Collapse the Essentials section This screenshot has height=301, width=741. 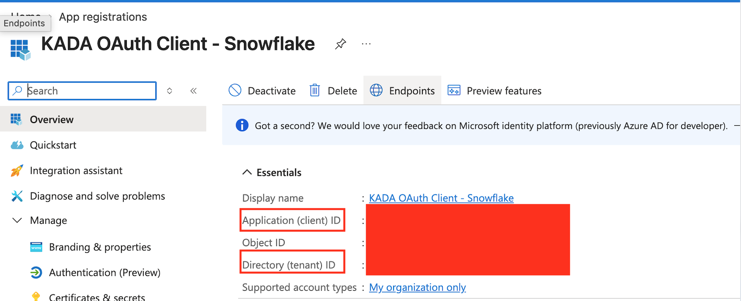point(247,172)
